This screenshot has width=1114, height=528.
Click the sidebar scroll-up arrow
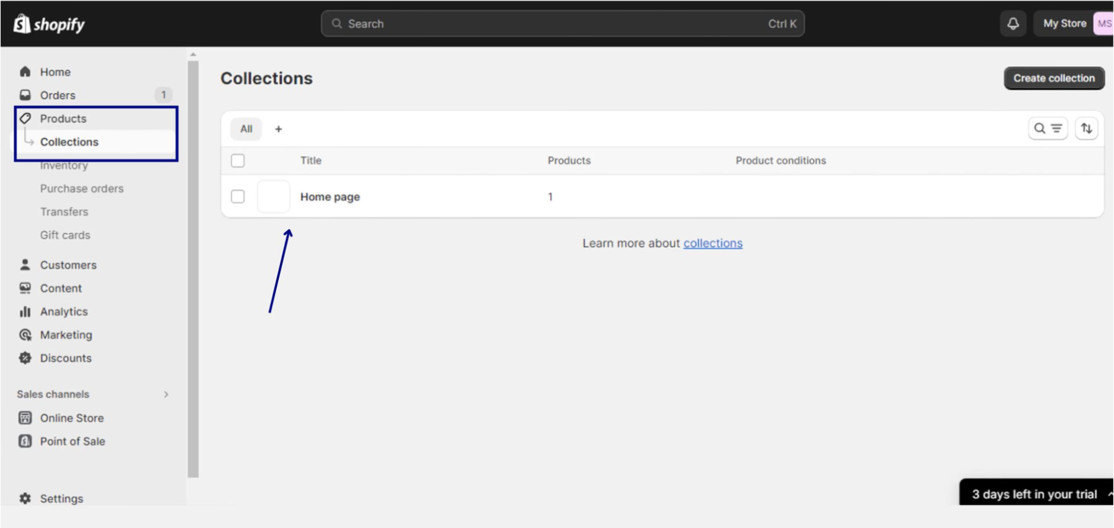point(193,54)
